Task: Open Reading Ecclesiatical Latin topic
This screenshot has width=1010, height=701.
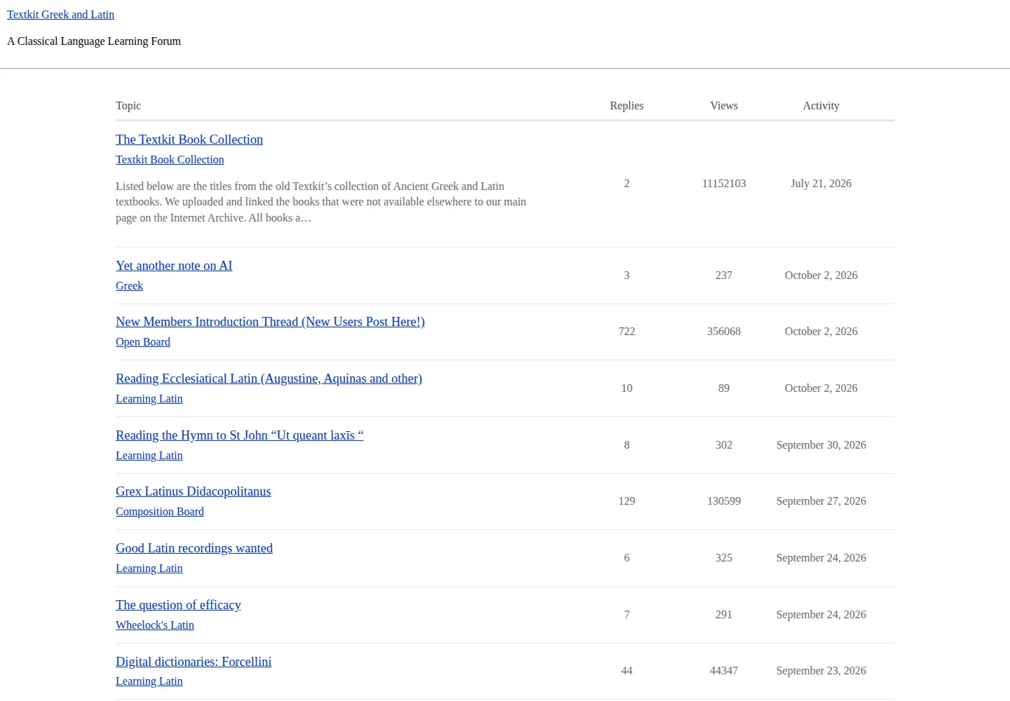Action: (x=269, y=379)
